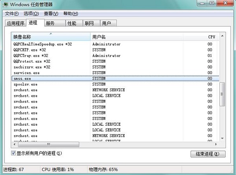
Task: Open the 文件(F) menu
Action: pos(12,14)
